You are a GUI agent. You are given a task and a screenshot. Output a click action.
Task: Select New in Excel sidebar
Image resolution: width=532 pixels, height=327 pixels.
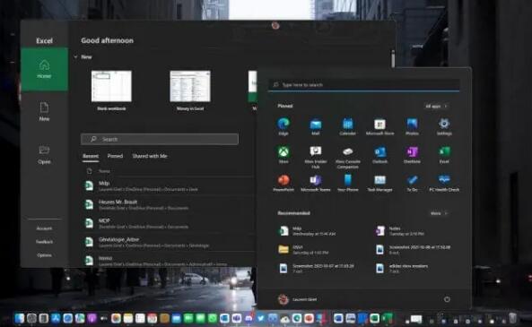coord(45,112)
